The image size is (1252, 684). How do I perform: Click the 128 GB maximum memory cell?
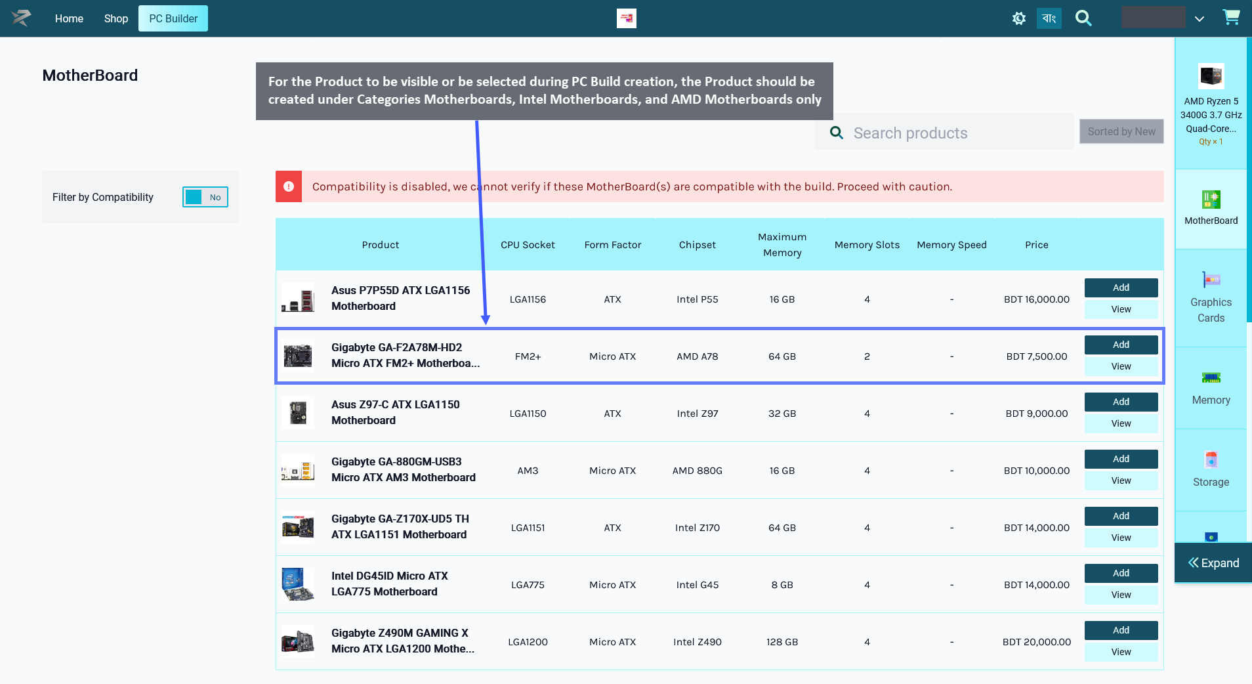click(782, 642)
